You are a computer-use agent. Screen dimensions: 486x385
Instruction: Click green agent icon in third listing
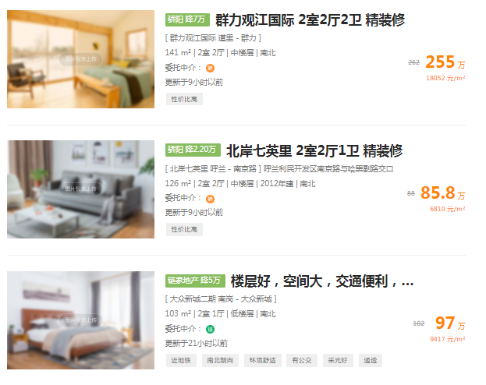point(210,329)
